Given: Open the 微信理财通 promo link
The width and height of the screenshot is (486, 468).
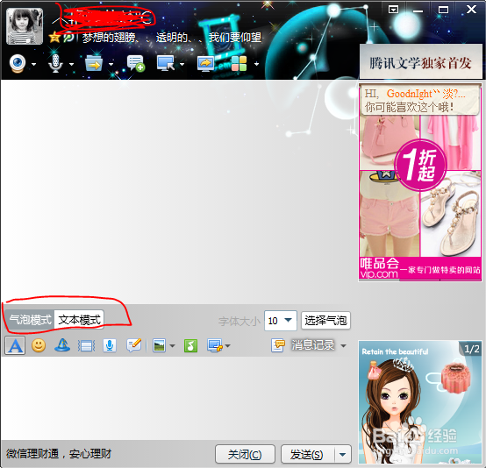Looking at the screenshot, I should click(x=59, y=454).
